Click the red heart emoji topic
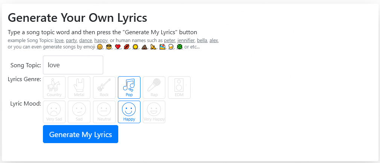Image resolution: width=380 pixels, height=163 pixels. click(x=118, y=47)
